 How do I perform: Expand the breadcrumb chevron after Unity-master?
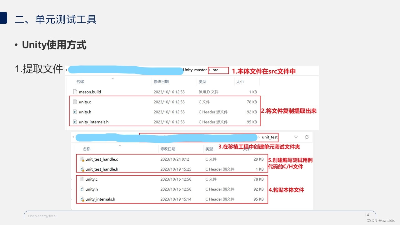(209, 70)
